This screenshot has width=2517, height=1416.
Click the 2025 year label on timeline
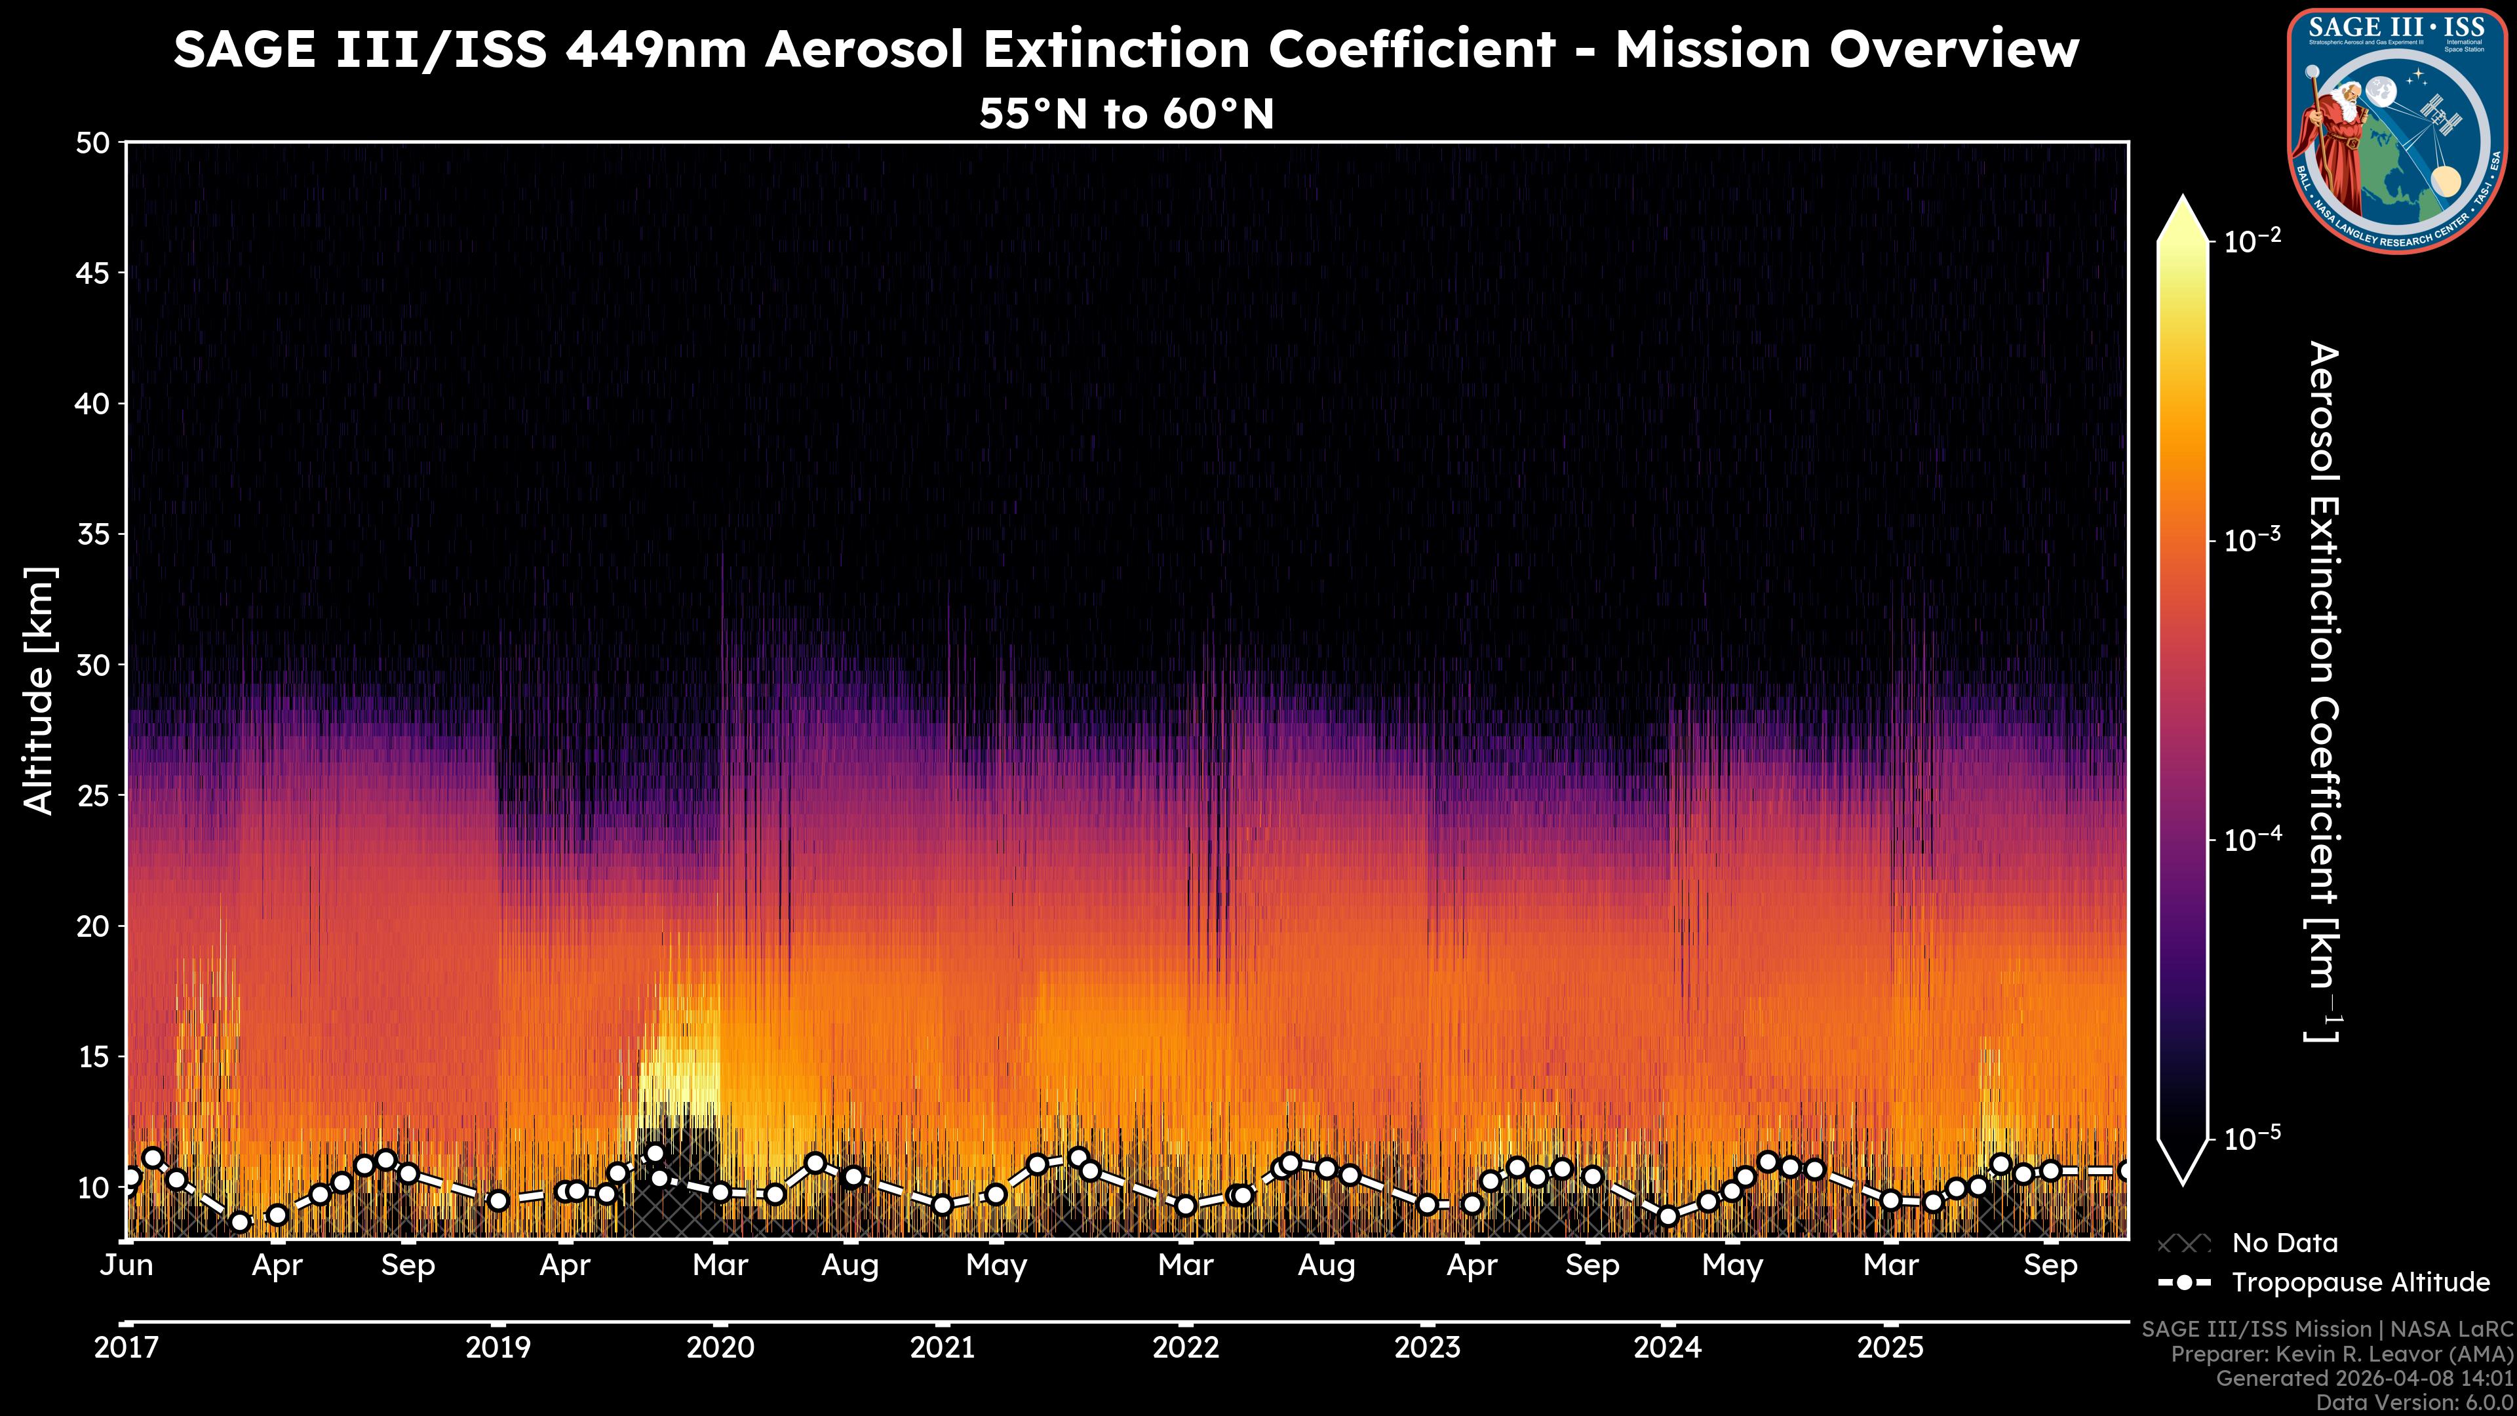1890,1348
